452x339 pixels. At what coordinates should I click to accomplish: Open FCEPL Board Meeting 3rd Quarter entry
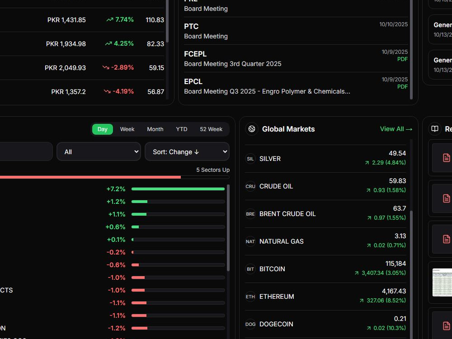tap(296, 58)
